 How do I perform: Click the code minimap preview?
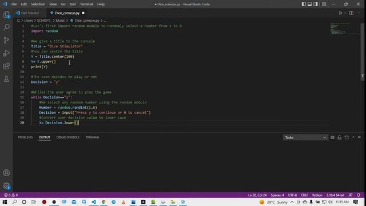coord(345,29)
